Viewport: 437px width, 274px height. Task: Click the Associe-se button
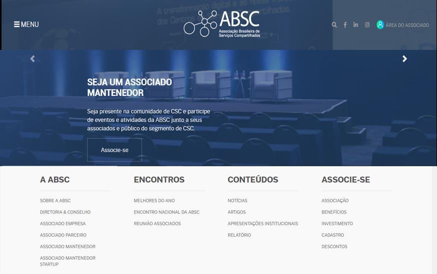point(114,150)
